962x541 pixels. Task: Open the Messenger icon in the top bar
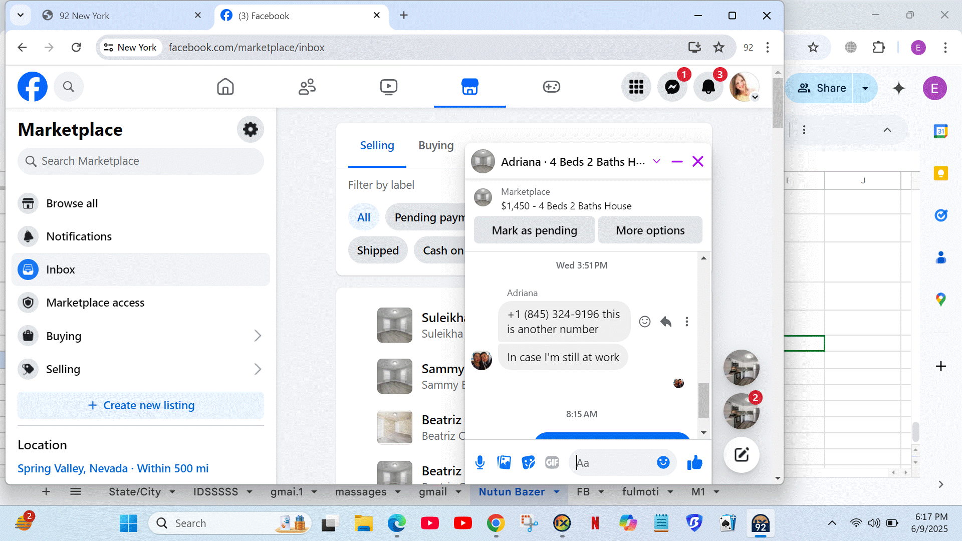tap(672, 87)
